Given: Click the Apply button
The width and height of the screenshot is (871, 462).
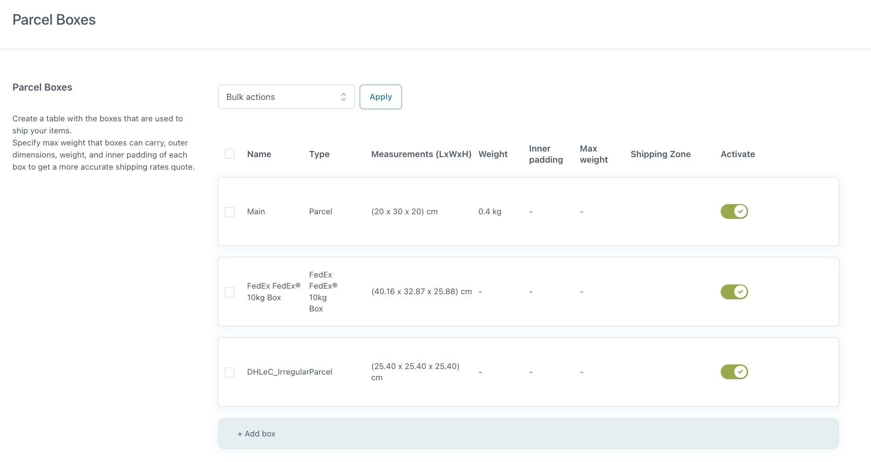Looking at the screenshot, I should [x=380, y=97].
